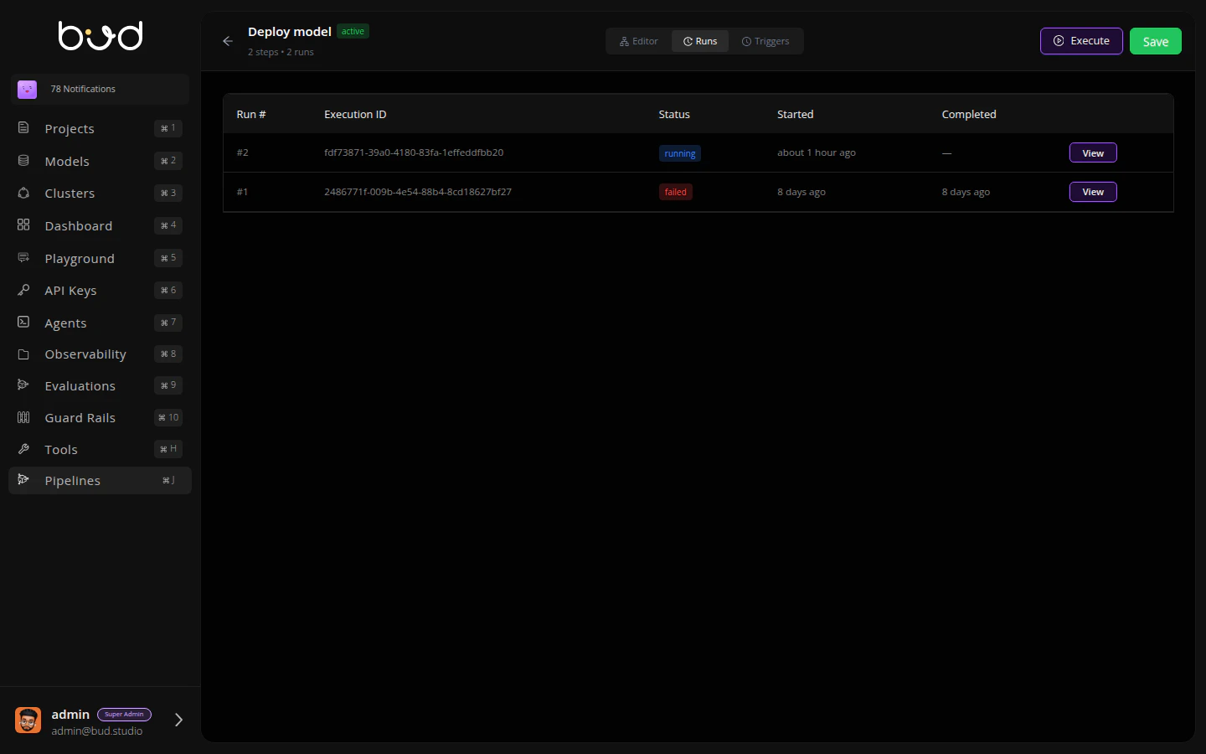The width and height of the screenshot is (1206, 754).
Task: Switch to the Editor tab
Action: point(639,41)
